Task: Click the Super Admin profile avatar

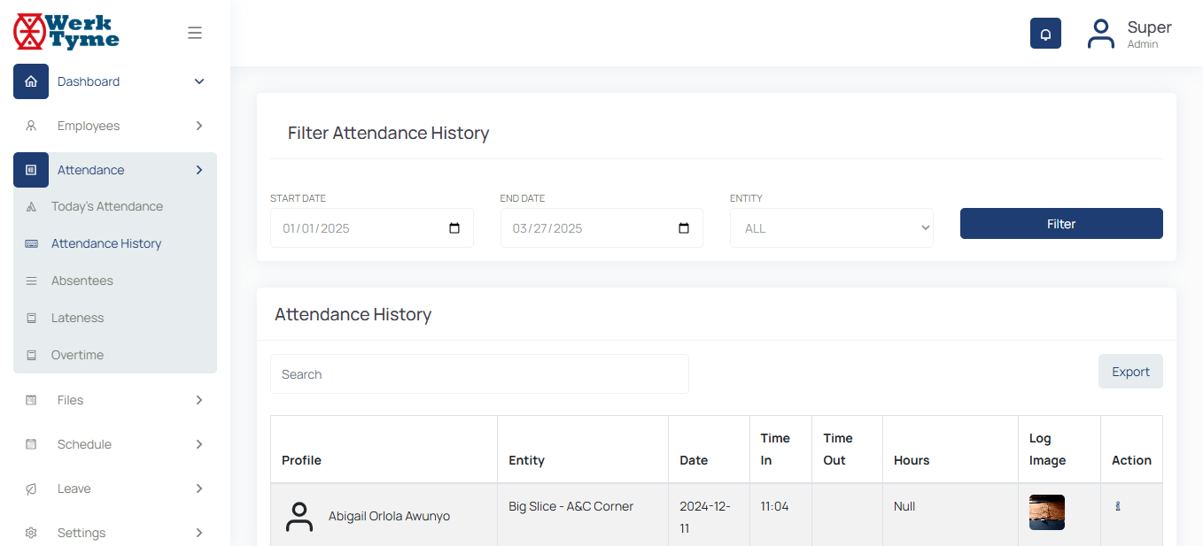Action: (x=1100, y=34)
